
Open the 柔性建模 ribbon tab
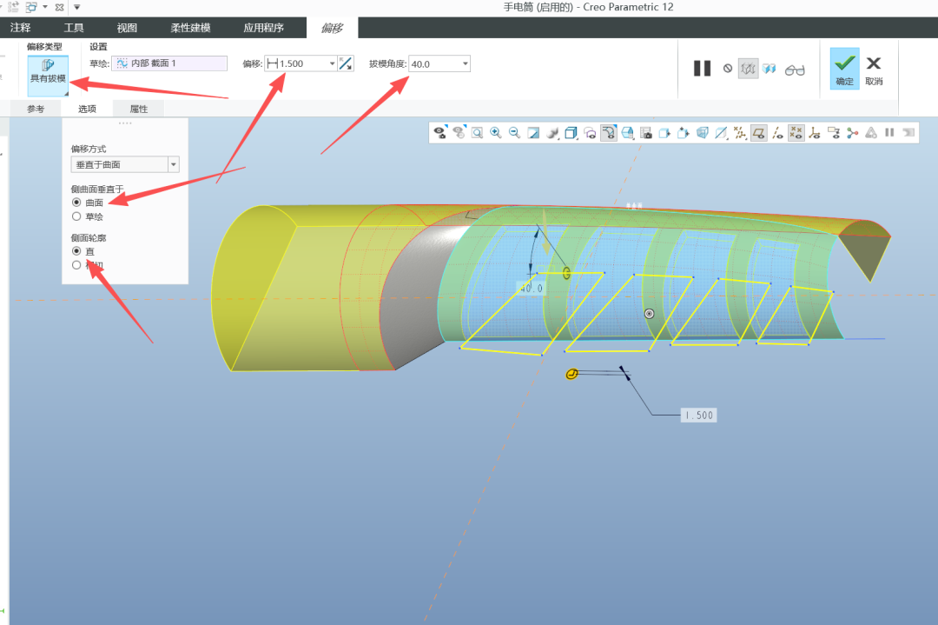[190, 28]
